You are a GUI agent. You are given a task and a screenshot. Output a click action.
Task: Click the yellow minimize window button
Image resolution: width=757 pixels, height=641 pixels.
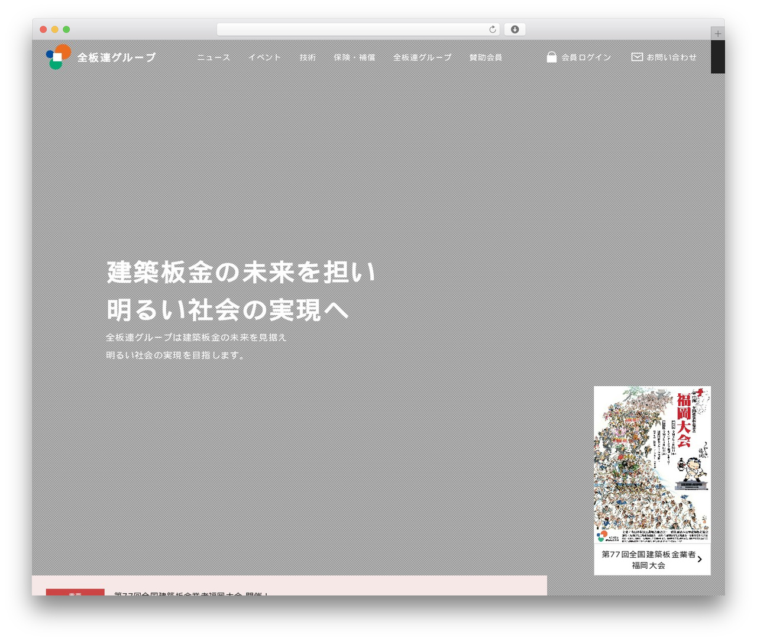[55, 30]
